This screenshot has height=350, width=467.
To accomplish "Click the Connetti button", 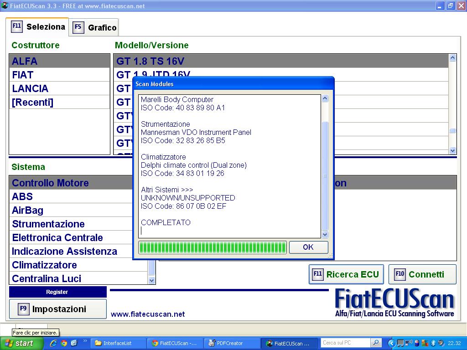I will point(422,274).
